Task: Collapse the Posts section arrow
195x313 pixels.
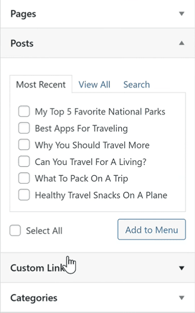Action: 182,43
